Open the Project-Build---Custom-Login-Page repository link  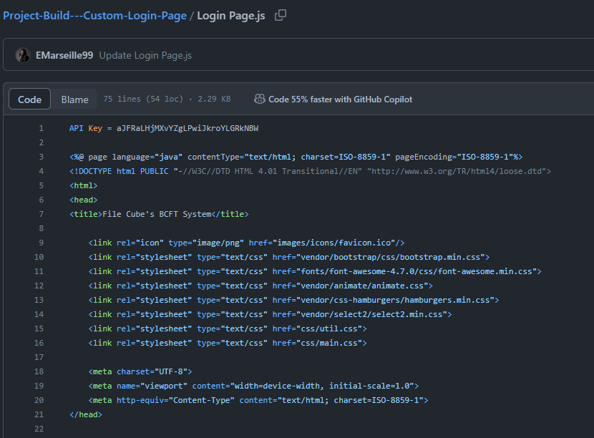94,15
